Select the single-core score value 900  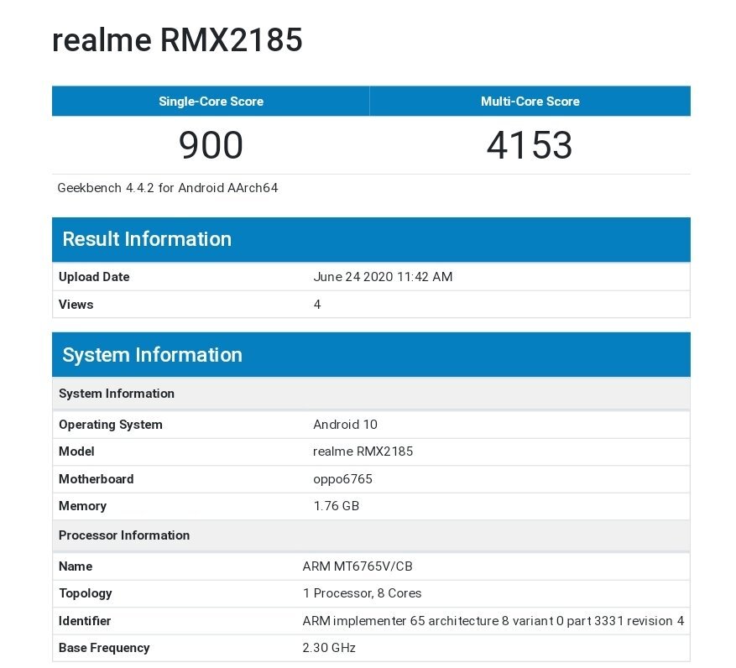point(211,145)
